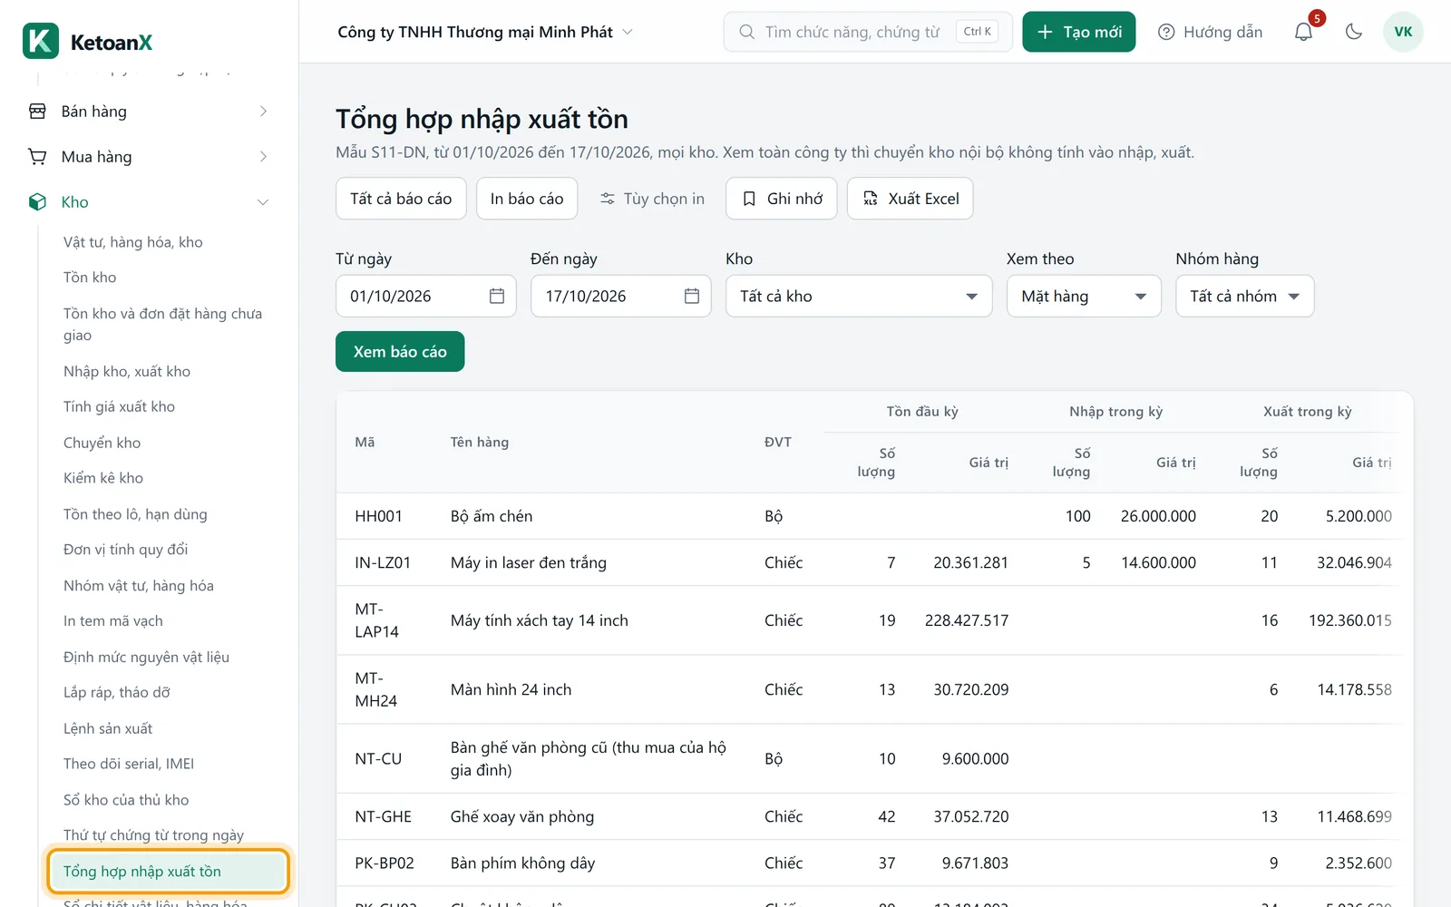Click the Hướng dẫn help icon
The width and height of the screenshot is (1451, 907).
coord(1166,32)
